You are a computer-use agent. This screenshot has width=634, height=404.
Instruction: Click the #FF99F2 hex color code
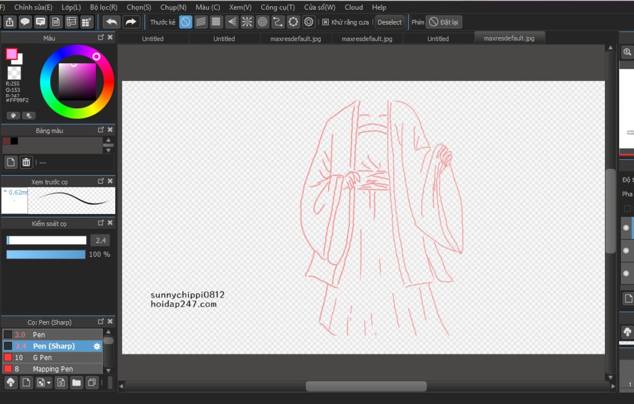click(17, 100)
